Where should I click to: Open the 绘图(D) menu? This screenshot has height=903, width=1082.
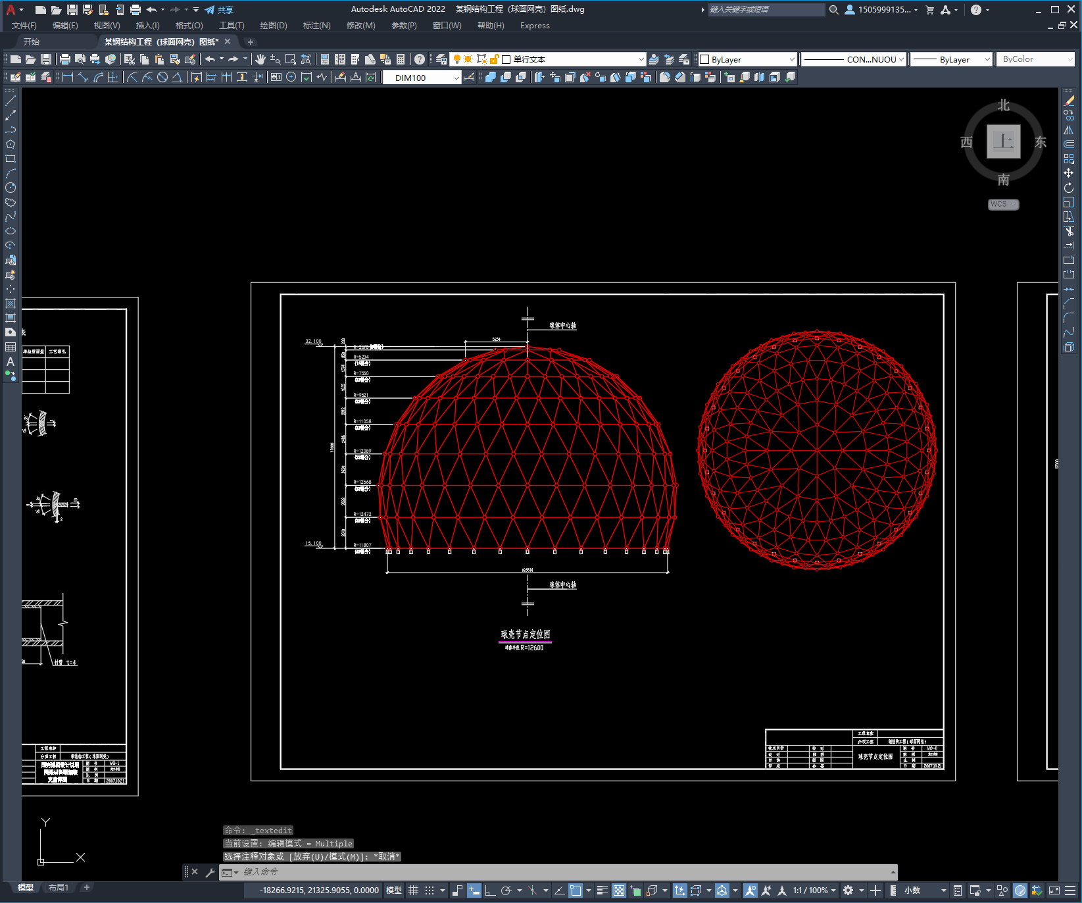coord(274,26)
